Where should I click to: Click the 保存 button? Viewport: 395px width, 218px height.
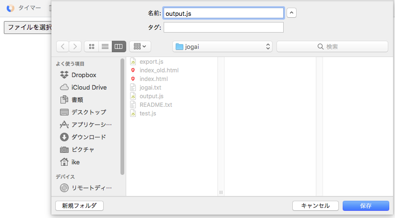[366, 206]
